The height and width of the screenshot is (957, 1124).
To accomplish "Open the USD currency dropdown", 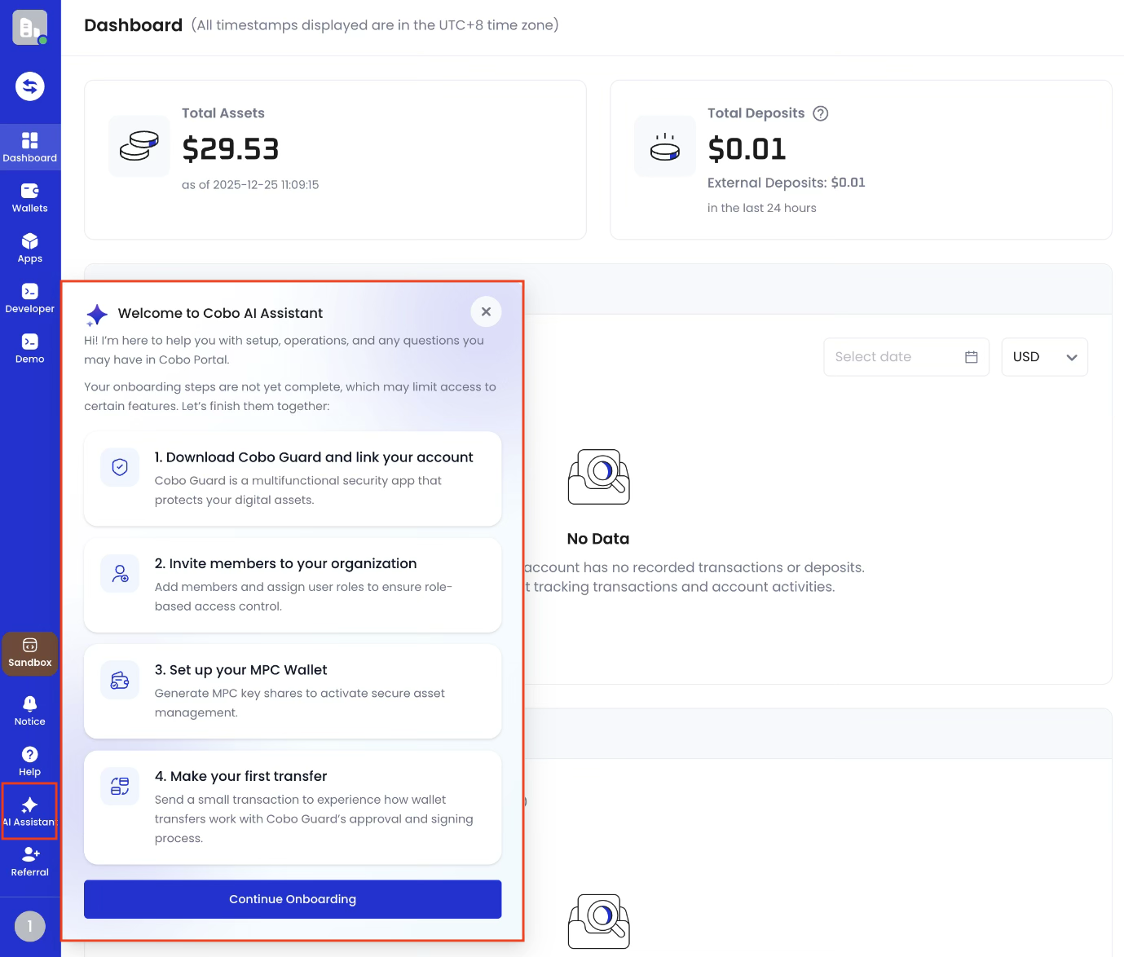I will (1044, 356).
